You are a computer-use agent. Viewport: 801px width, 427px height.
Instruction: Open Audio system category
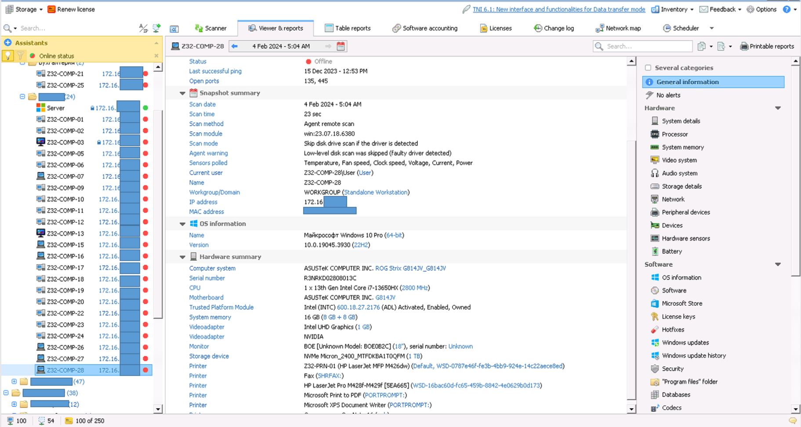(x=674, y=174)
